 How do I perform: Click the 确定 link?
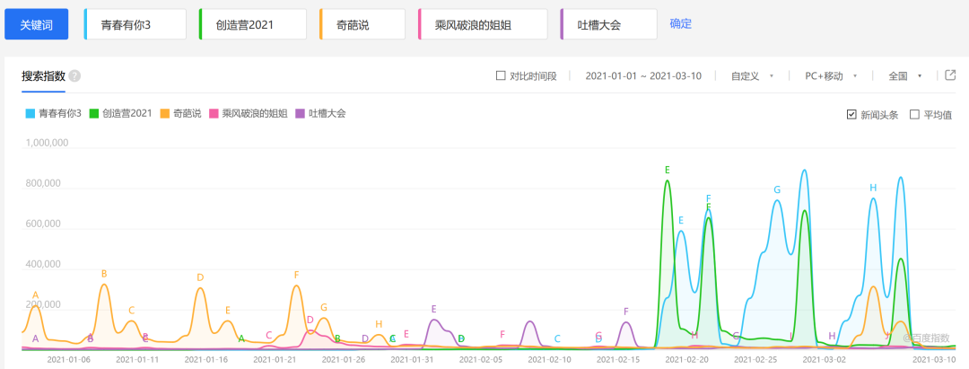[x=680, y=24]
